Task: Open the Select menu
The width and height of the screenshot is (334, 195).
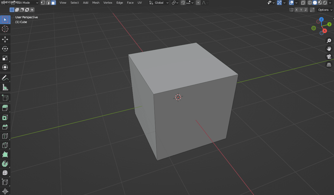Action: point(75,3)
